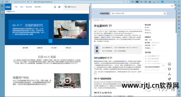Open the Edge sidebar settings gear
181x97 pixels.
pyautogui.click(x=179, y=95)
